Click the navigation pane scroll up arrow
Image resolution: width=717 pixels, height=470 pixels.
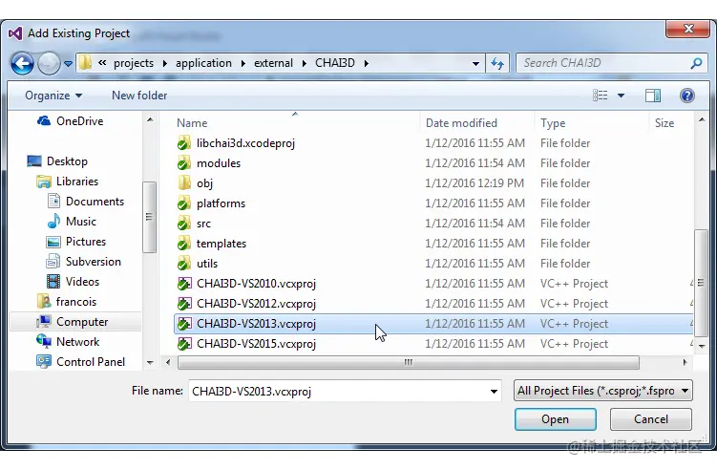150,120
